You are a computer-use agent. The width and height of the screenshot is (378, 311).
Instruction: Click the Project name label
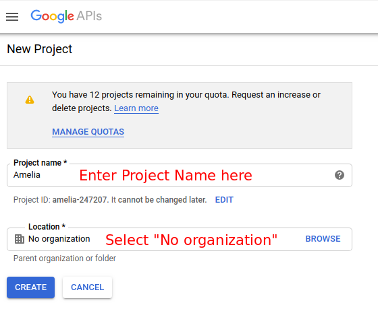tap(40, 163)
